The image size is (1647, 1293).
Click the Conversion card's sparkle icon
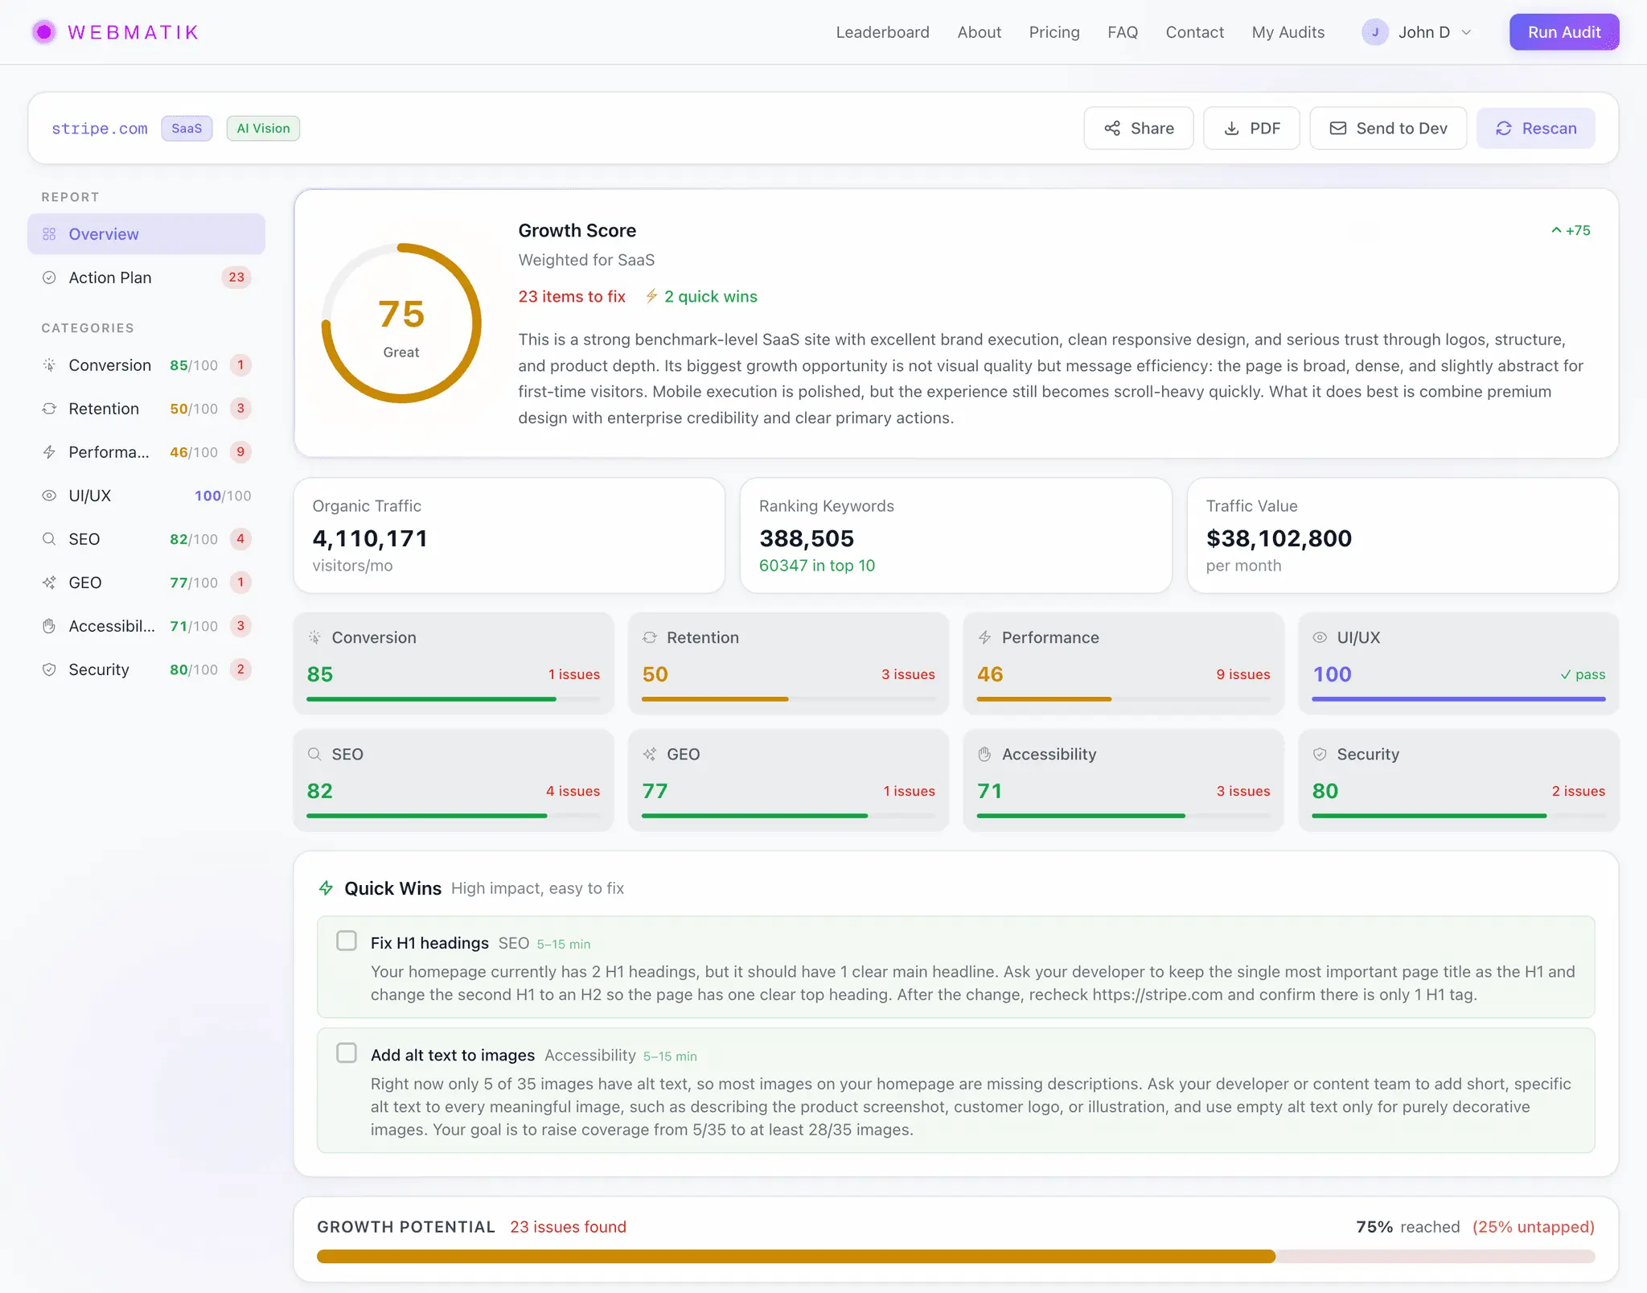pos(314,637)
